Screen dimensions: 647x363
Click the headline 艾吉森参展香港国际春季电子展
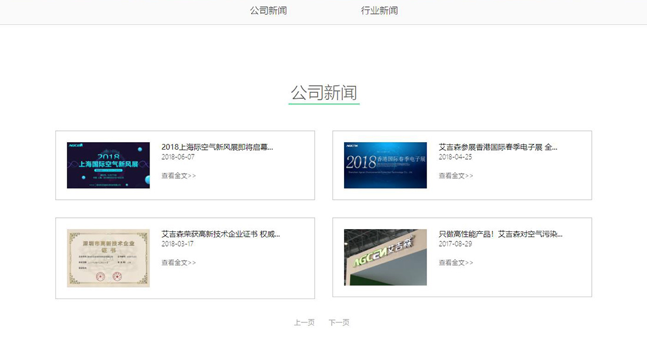pyautogui.click(x=499, y=147)
